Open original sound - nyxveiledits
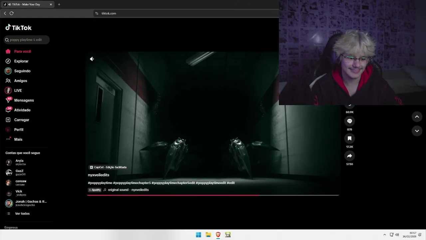Screen dimensions: 426x240 [128, 190]
